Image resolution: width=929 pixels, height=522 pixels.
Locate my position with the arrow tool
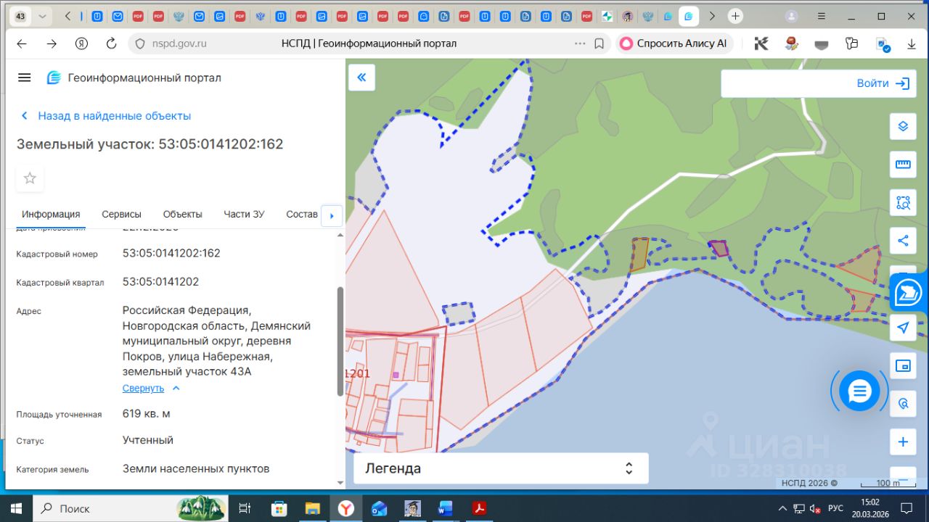coord(903,328)
